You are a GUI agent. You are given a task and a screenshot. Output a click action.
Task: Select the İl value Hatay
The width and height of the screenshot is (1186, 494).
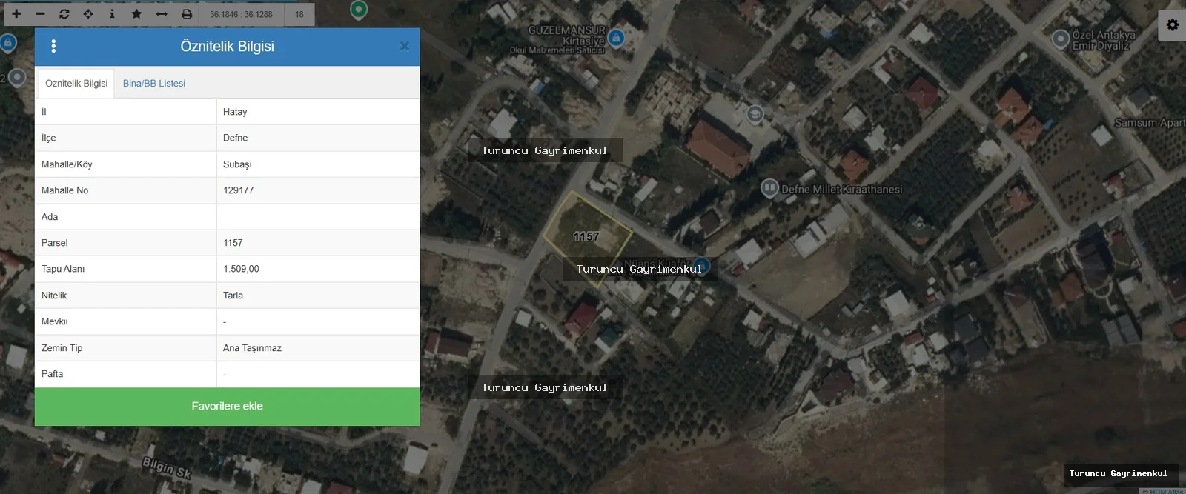[x=235, y=112]
